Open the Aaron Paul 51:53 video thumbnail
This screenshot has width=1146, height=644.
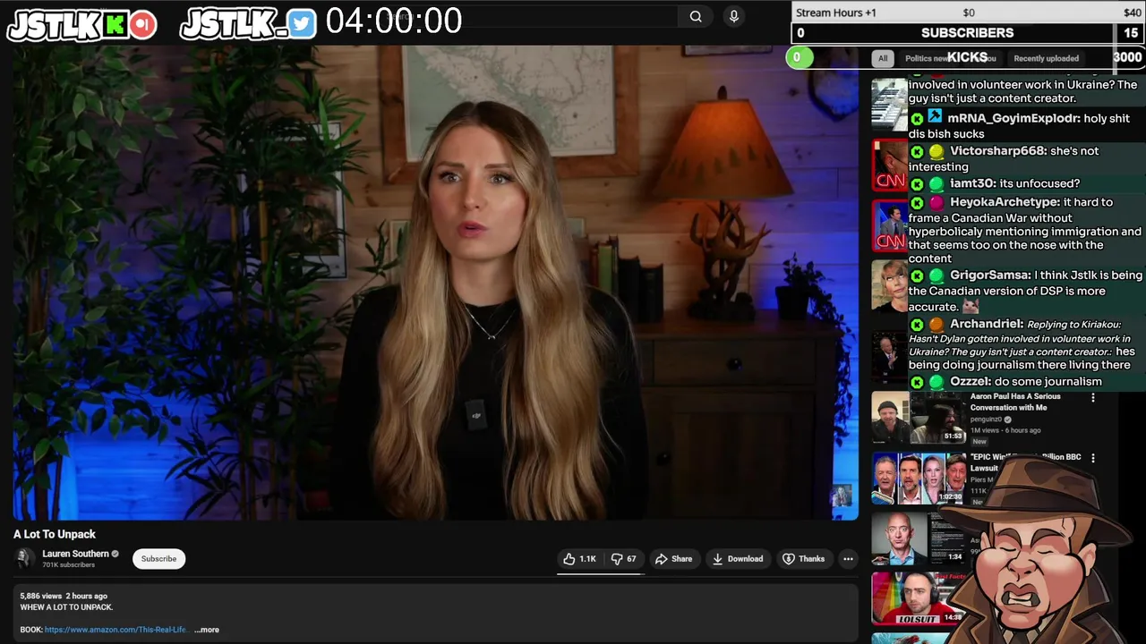click(x=919, y=418)
